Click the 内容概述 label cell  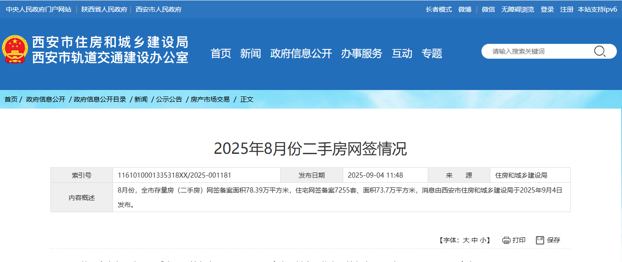pos(82,197)
